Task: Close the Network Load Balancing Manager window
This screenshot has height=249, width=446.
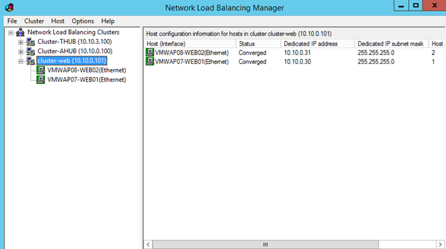Action: 434,6
